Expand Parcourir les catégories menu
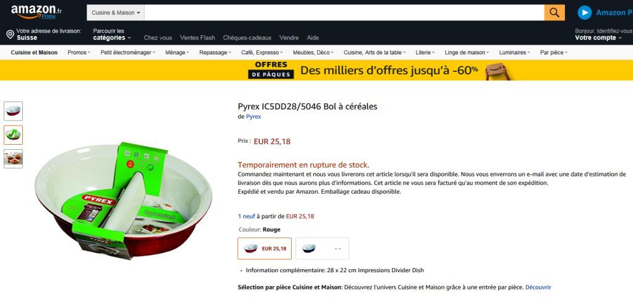Viewport: 633px width, 297px height. click(112, 35)
